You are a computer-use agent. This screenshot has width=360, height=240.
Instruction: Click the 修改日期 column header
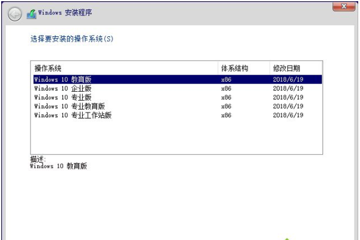click(296, 68)
